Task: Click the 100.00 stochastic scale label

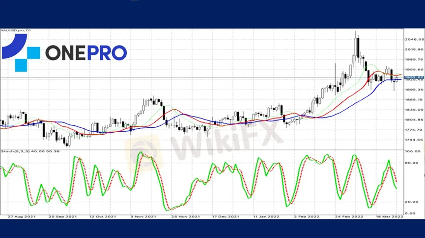Action: (x=413, y=151)
